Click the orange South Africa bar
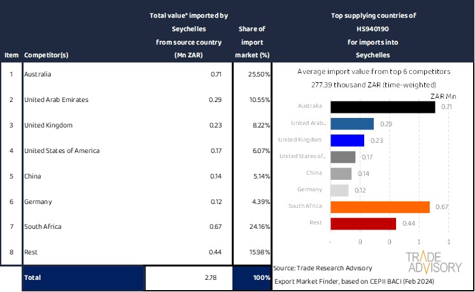The height and width of the screenshot is (292, 475). click(380, 207)
